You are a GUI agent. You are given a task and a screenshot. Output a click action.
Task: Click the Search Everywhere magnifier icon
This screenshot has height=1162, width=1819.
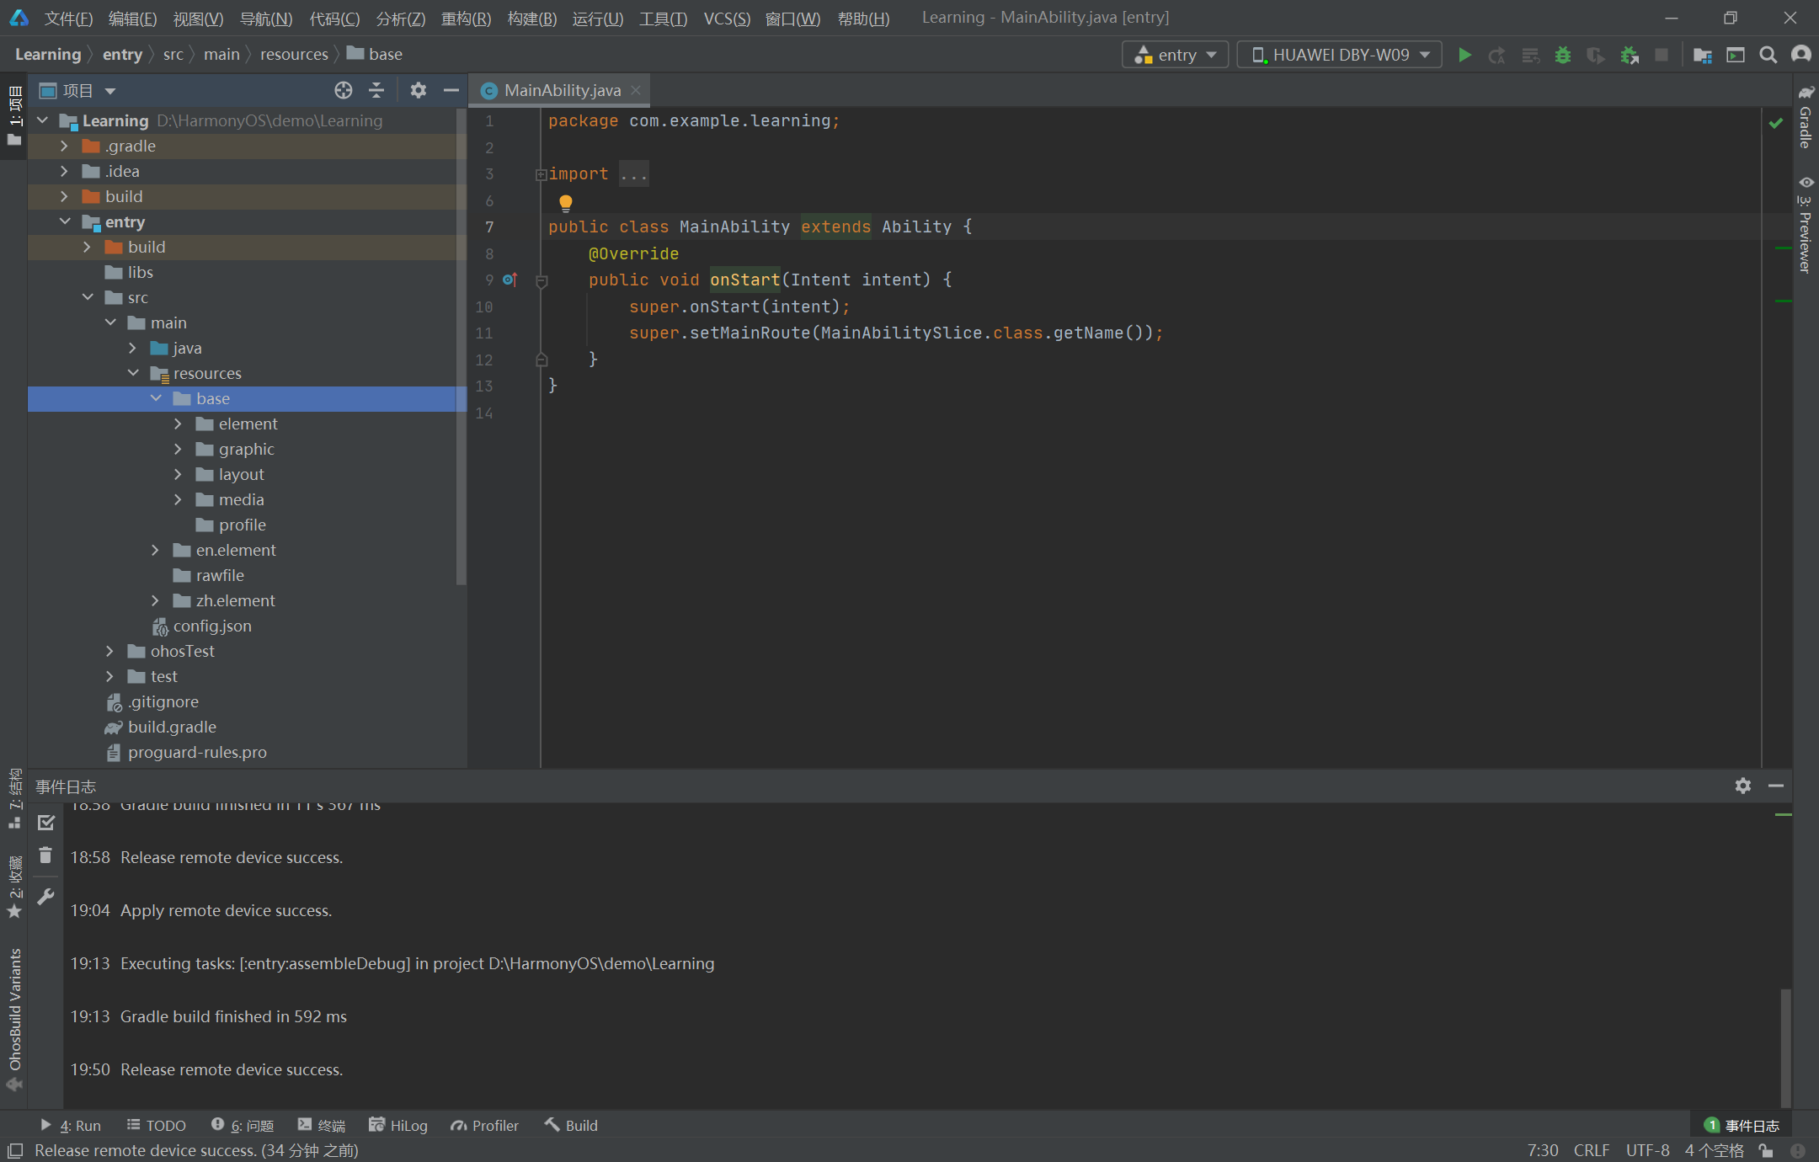(1768, 55)
